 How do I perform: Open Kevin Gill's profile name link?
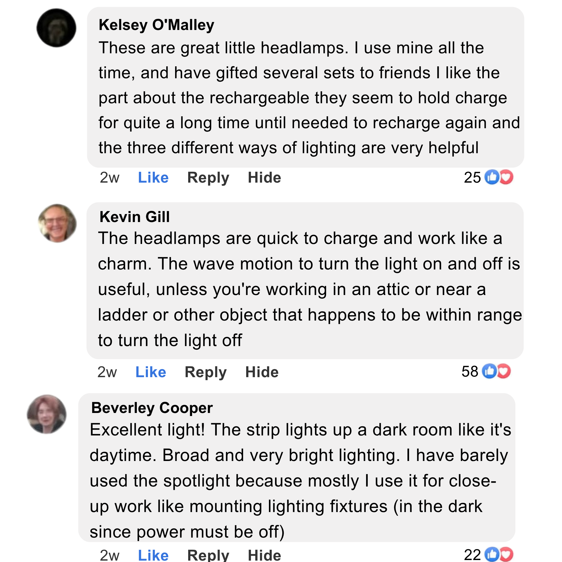134,217
